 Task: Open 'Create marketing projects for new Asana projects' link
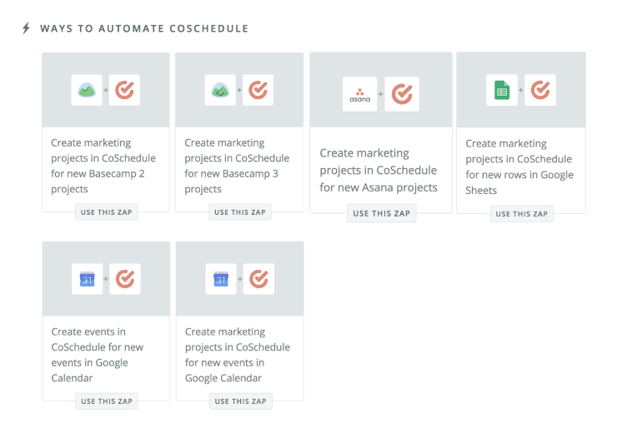coord(379,170)
